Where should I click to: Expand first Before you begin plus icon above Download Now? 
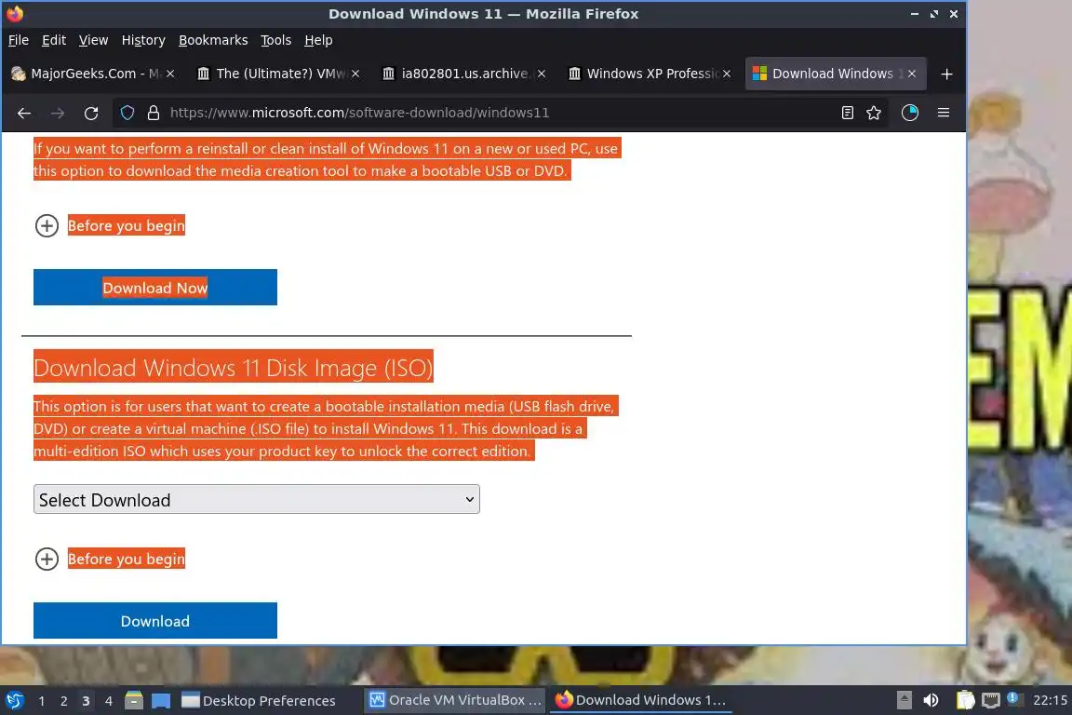(47, 226)
